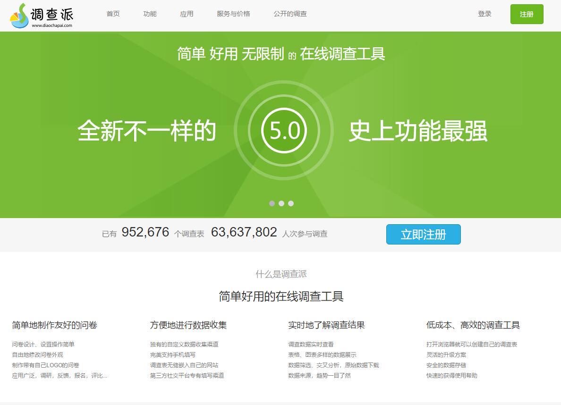Click the banner slogan 在线调查工具
Image resolution: width=561 pixels, height=405 pixels.
click(x=342, y=54)
